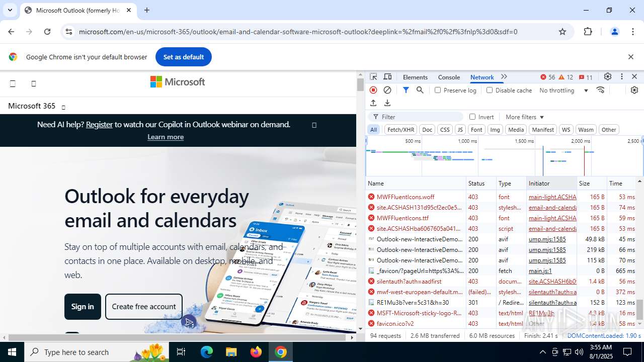
Task: Select the Network tab
Action: point(482,77)
